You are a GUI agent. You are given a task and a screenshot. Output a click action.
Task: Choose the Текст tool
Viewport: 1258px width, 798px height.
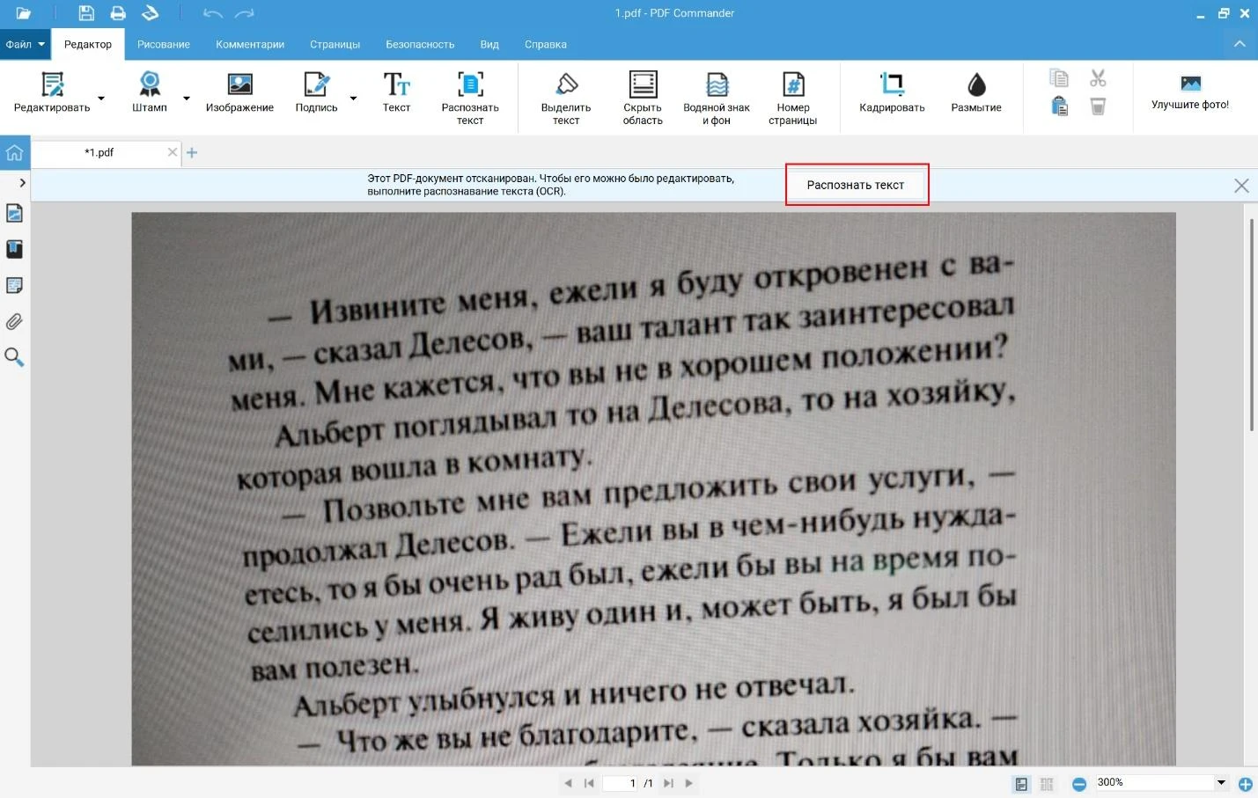click(396, 93)
